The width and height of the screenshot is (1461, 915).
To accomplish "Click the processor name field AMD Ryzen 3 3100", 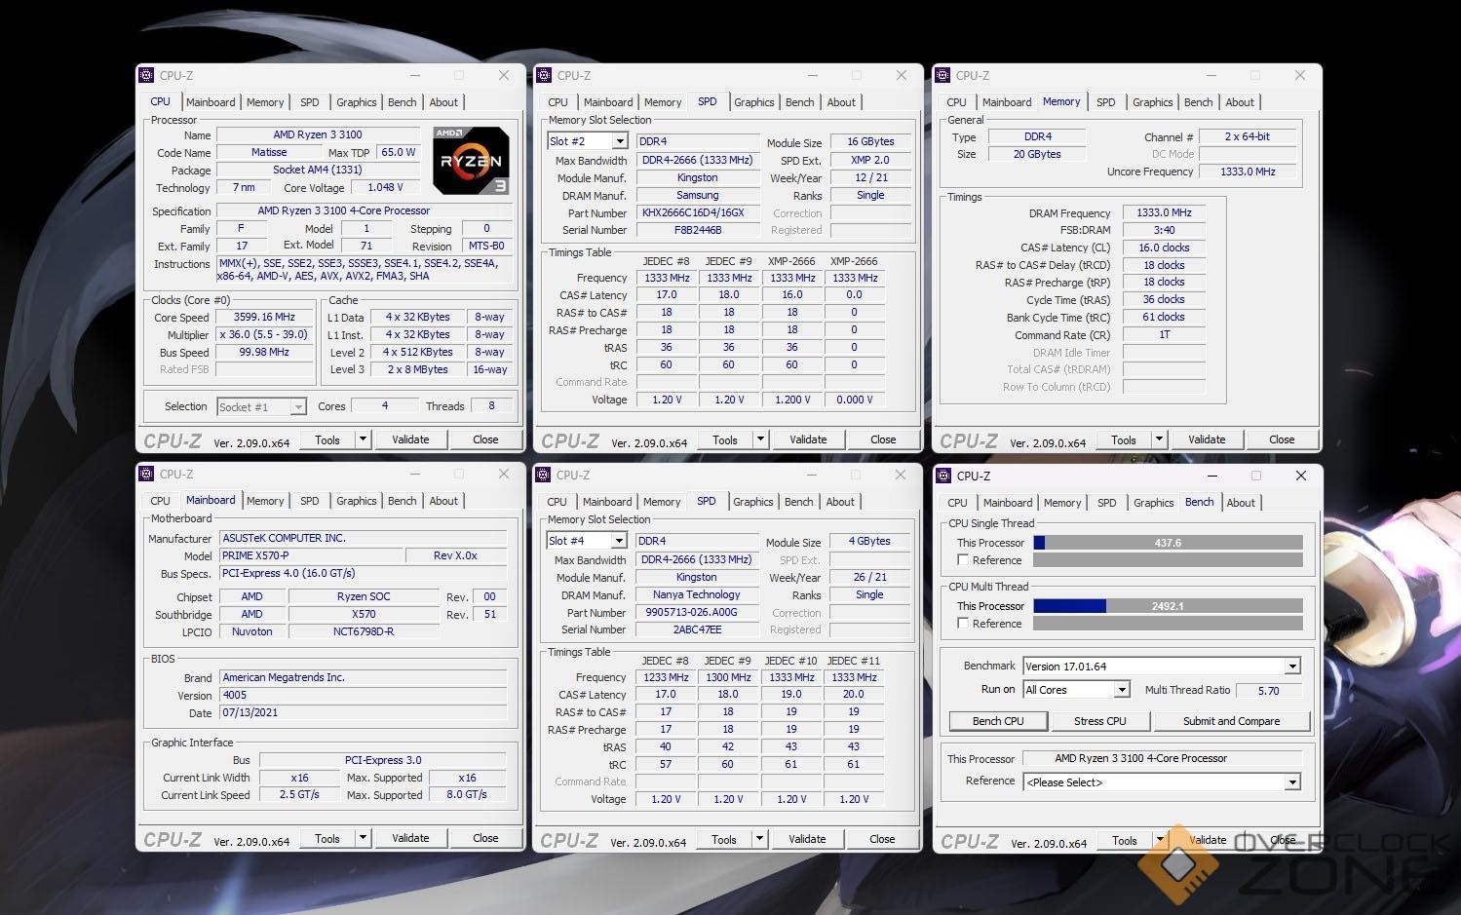I will coord(318,134).
